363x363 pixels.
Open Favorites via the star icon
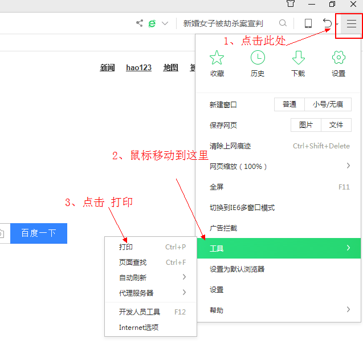pos(217,63)
